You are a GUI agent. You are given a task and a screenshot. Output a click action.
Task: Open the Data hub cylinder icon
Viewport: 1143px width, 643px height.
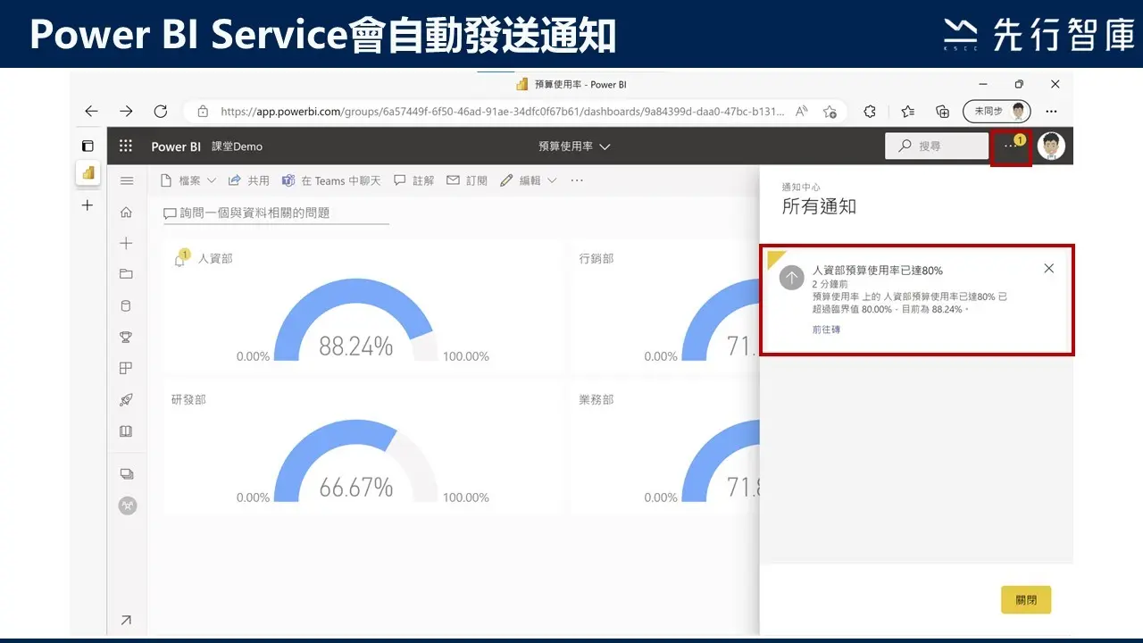(x=126, y=305)
